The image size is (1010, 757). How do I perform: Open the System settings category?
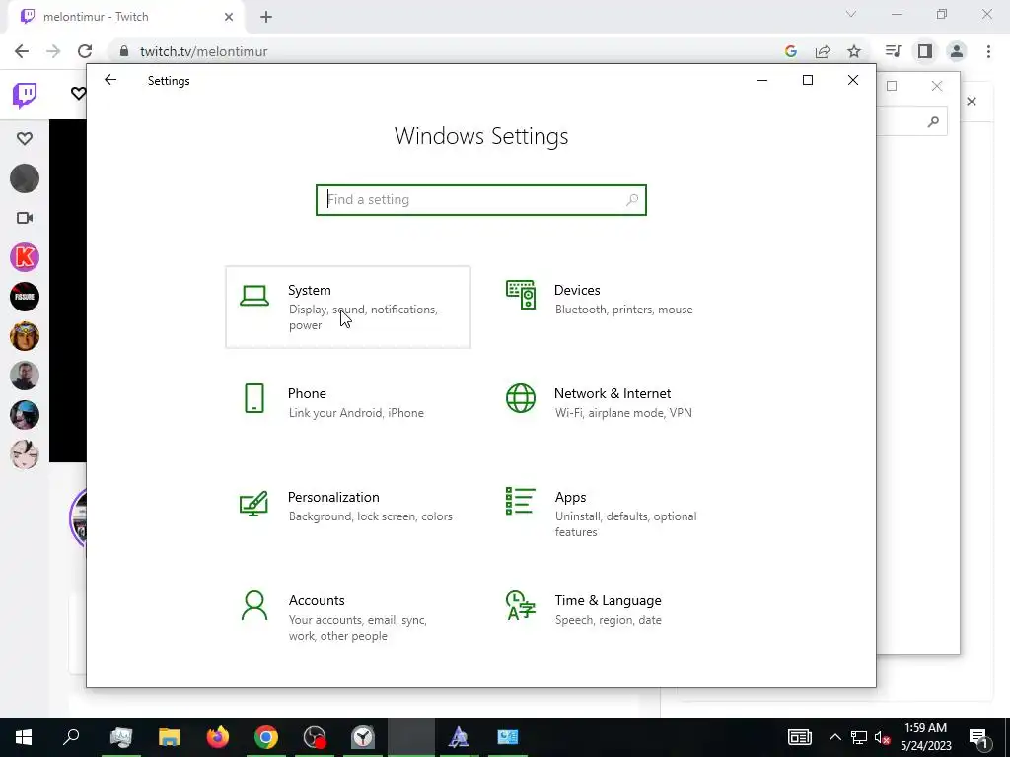pos(348,308)
